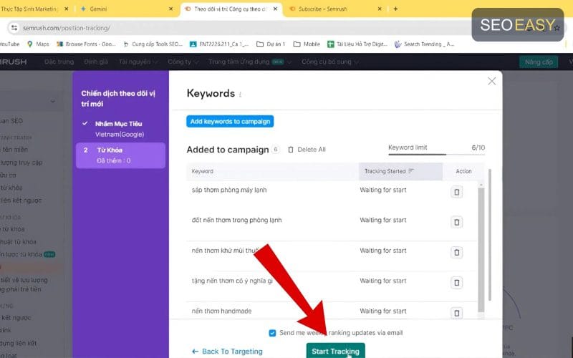Delete keyword 'nến thơm handmade'

pos(456,313)
